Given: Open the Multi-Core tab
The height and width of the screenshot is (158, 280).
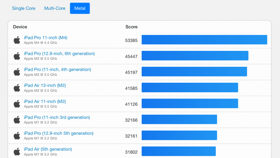Looking at the screenshot, I should [55, 8].
